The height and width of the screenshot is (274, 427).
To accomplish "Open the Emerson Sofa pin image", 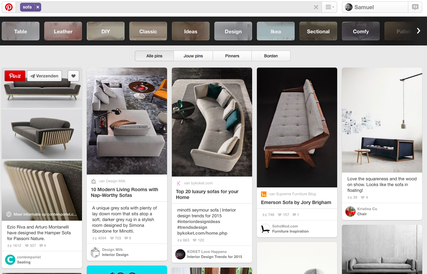I will pyautogui.click(x=297, y=127).
